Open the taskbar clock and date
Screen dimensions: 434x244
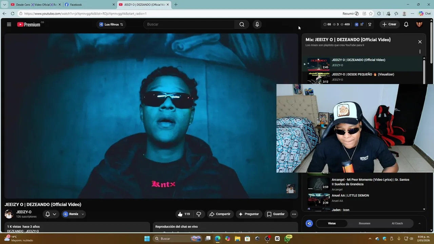423,239
